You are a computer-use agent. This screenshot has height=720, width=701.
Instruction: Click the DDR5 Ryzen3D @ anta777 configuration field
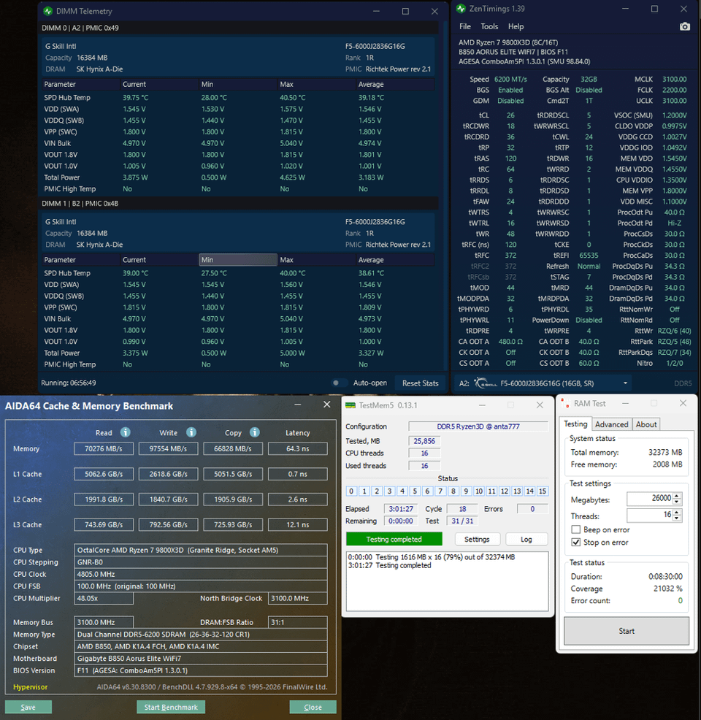pyautogui.click(x=478, y=426)
